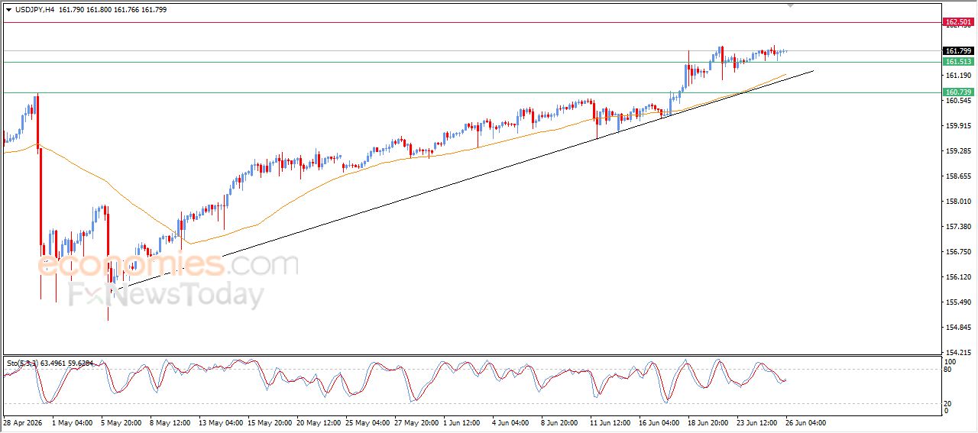The height and width of the screenshot is (433, 978).
Task: Click the 5 May 20:00 time label
Action: coord(121,422)
